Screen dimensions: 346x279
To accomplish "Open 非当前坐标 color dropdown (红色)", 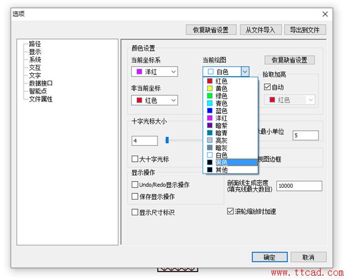I will pyautogui.click(x=155, y=100).
